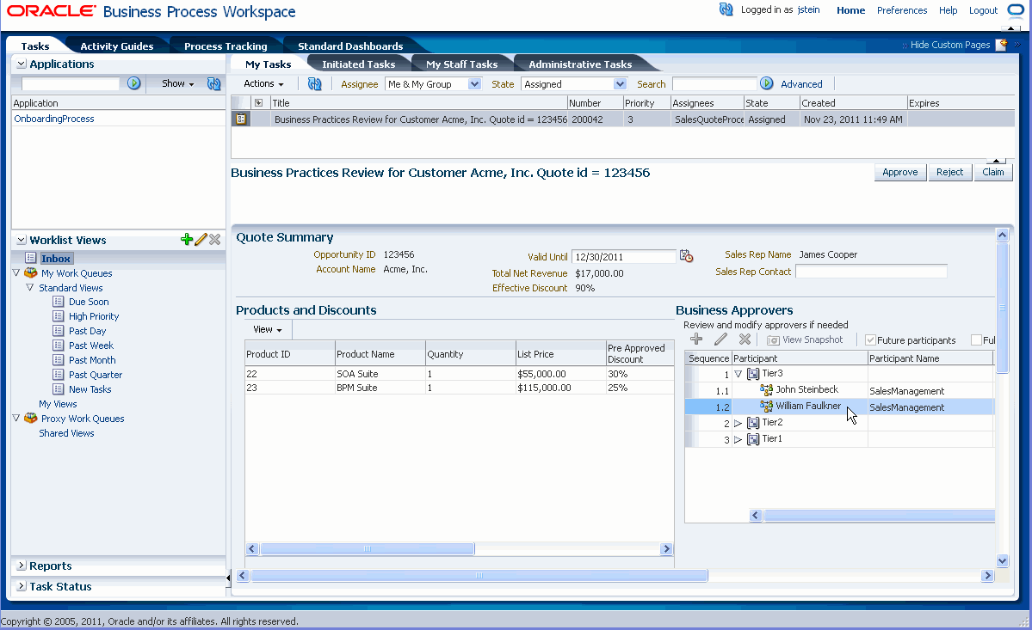Add a new worklist view with plus icon
The image size is (1032, 630).
(x=186, y=239)
